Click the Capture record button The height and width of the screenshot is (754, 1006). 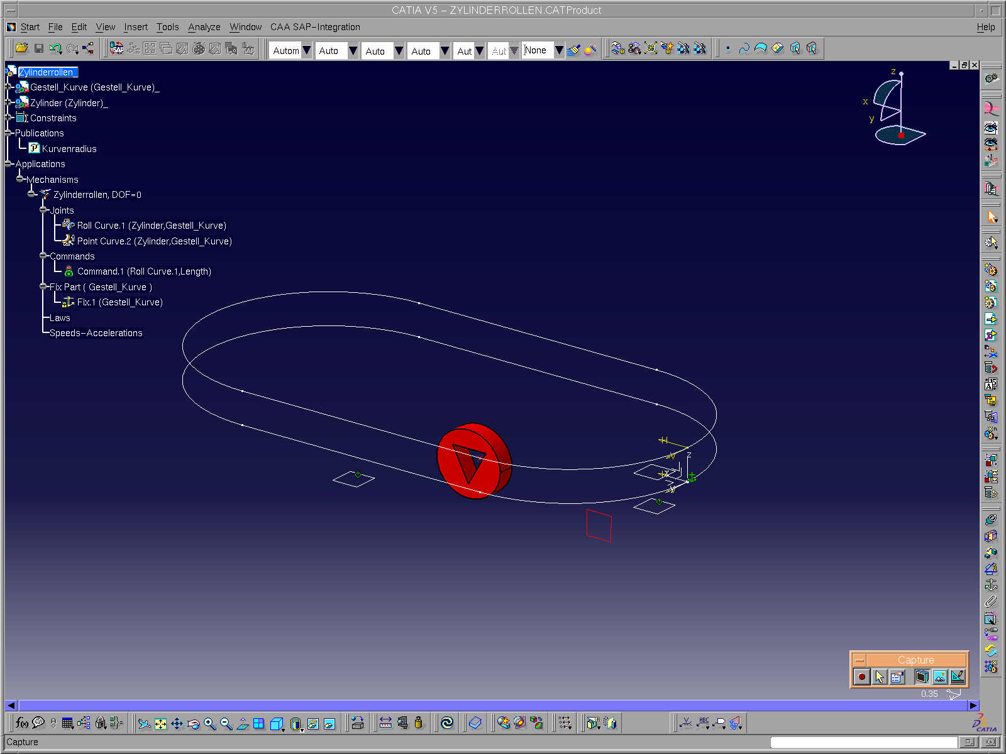click(862, 677)
